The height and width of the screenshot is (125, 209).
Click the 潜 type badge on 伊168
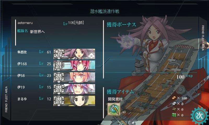59,65
